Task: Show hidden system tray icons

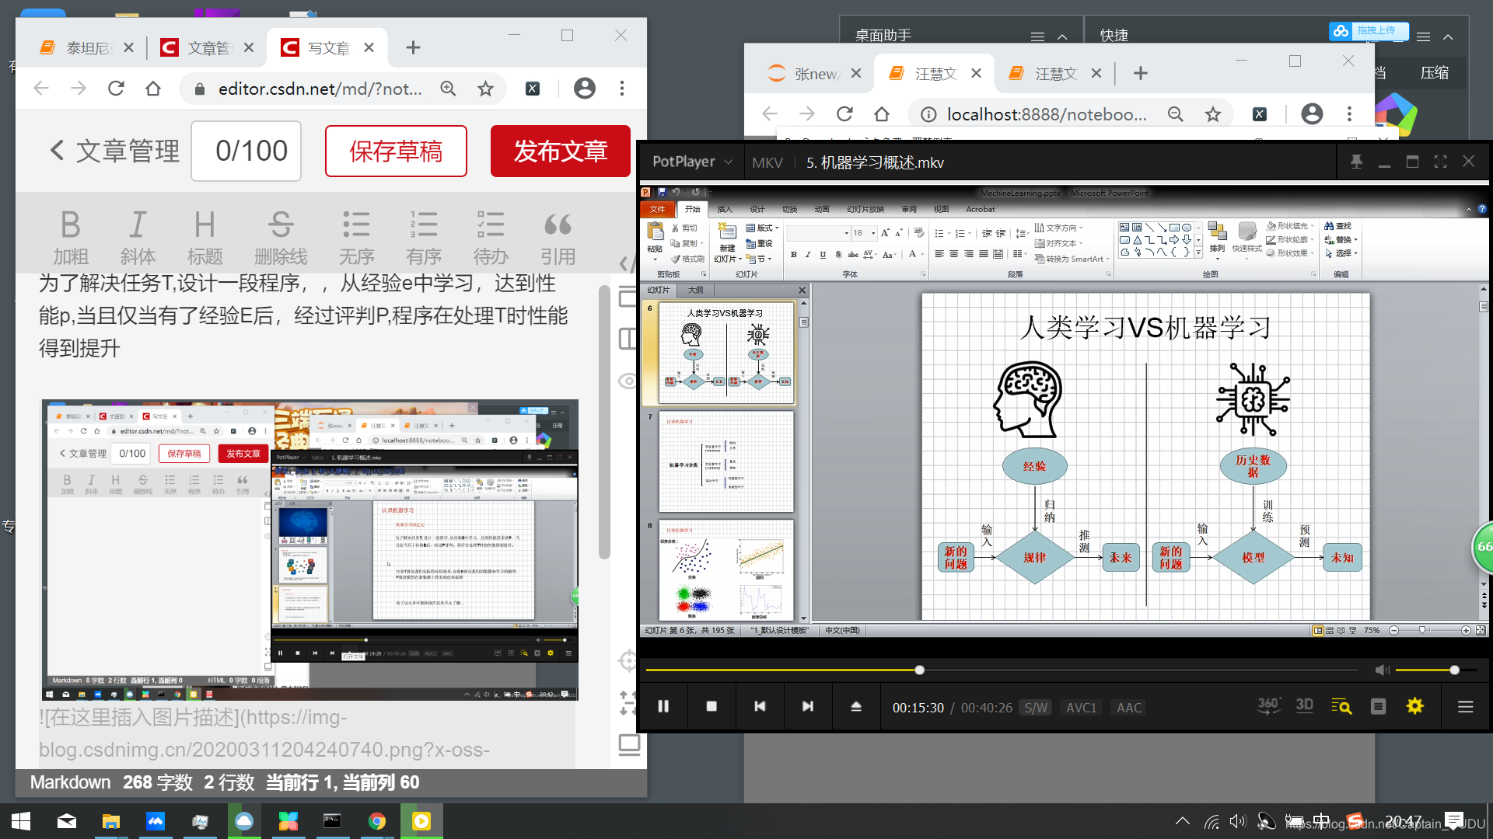Action: click(1182, 821)
